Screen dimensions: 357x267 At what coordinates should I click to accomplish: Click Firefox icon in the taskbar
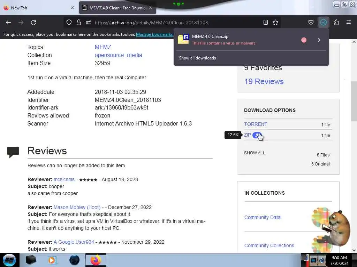click(96, 260)
